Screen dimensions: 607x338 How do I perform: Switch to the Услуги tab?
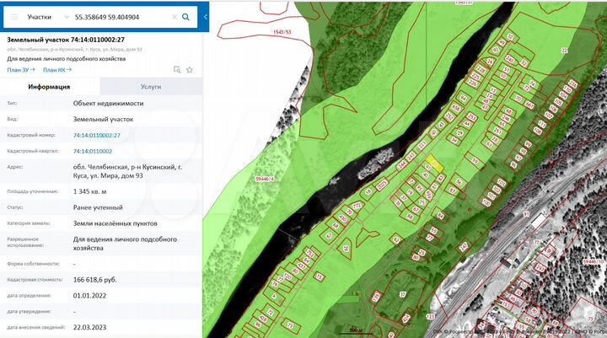click(151, 87)
